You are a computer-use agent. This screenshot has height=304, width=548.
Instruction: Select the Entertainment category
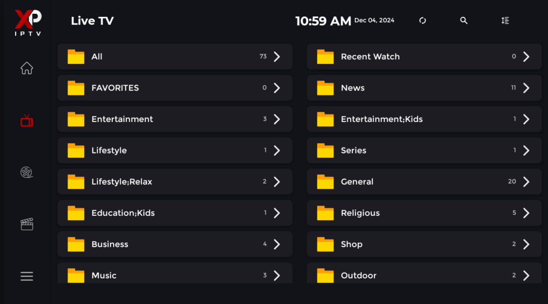click(x=175, y=119)
